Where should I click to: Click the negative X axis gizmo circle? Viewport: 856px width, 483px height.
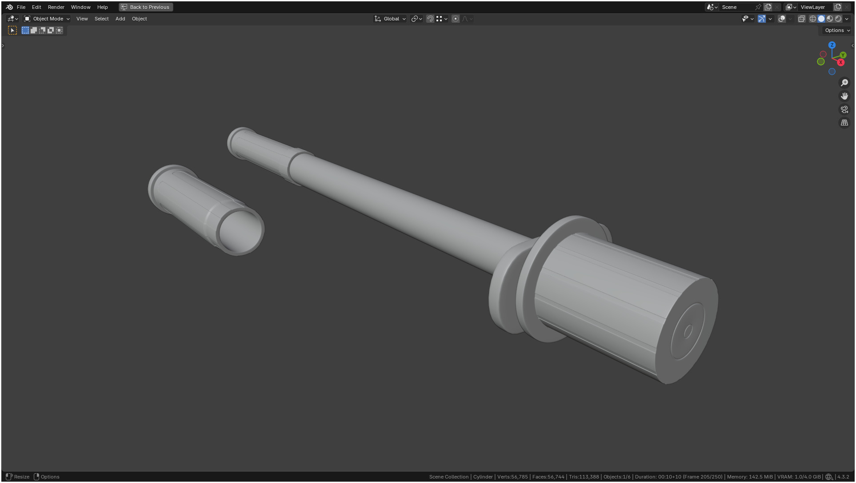click(823, 54)
